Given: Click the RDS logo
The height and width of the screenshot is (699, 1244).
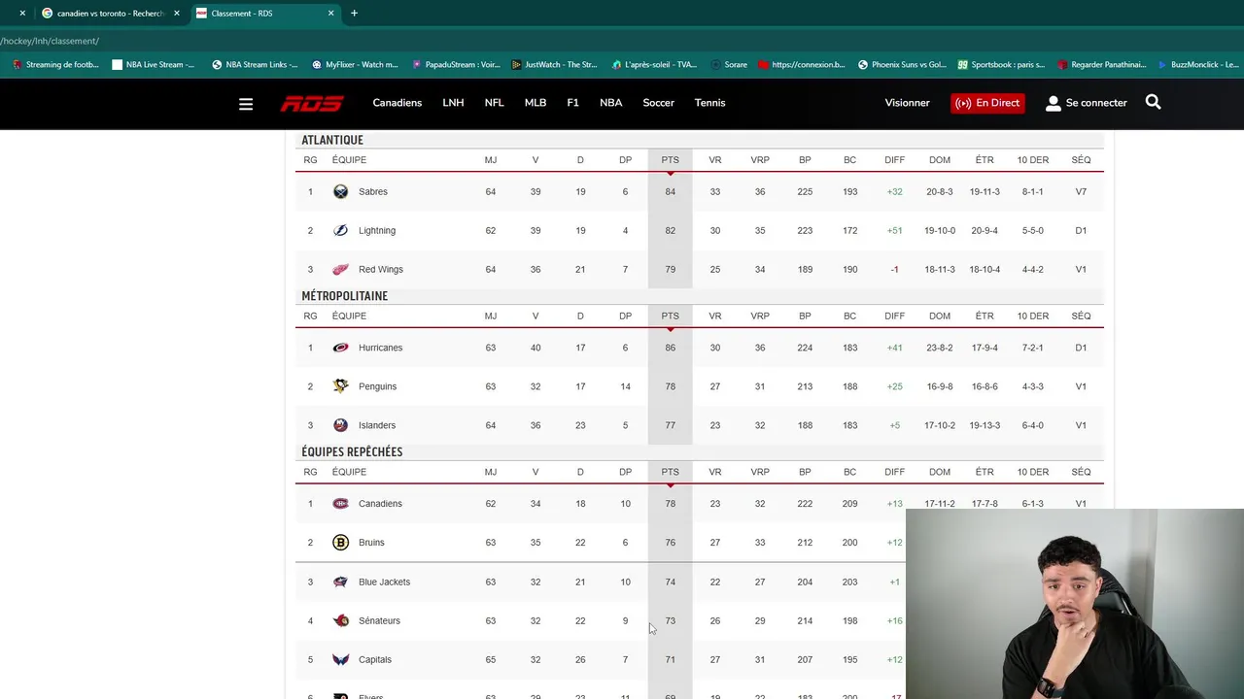Looking at the screenshot, I should (312, 103).
